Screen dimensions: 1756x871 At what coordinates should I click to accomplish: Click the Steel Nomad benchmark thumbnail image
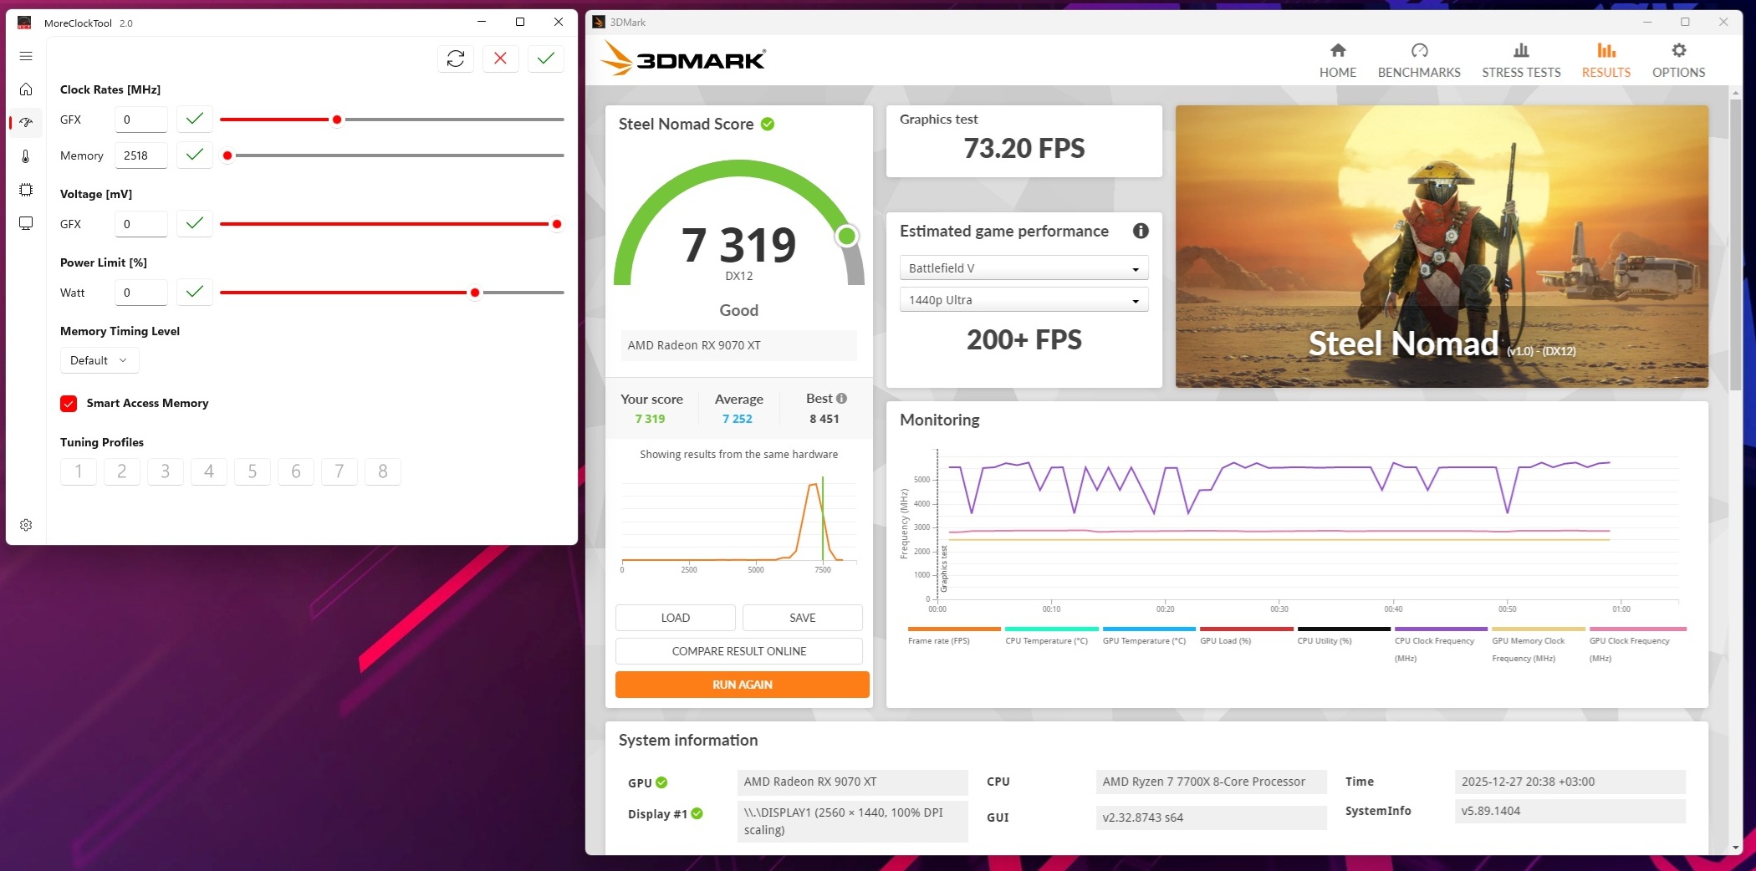(1442, 246)
